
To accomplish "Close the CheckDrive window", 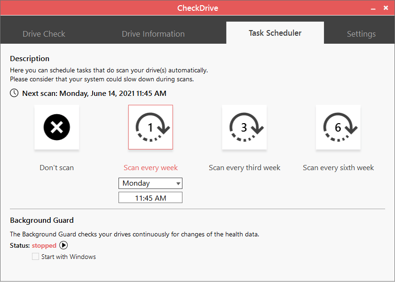I will pos(386,8).
